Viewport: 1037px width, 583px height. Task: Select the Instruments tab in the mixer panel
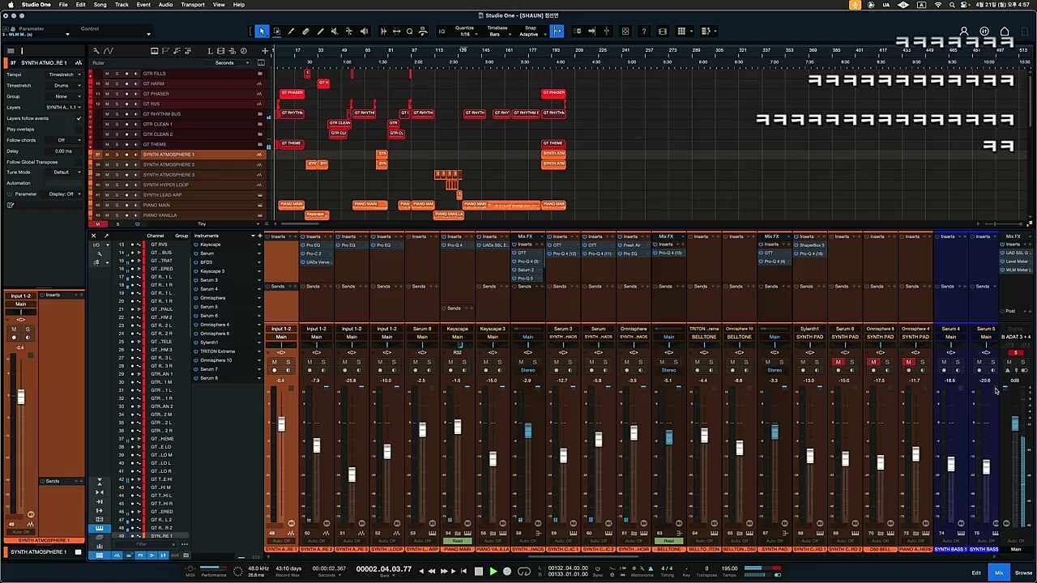(x=206, y=236)
